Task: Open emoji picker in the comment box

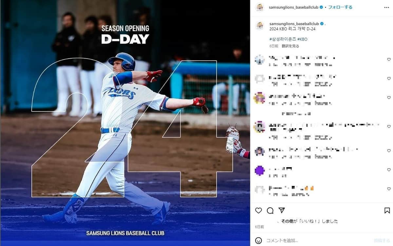Action: coord(258,240)
